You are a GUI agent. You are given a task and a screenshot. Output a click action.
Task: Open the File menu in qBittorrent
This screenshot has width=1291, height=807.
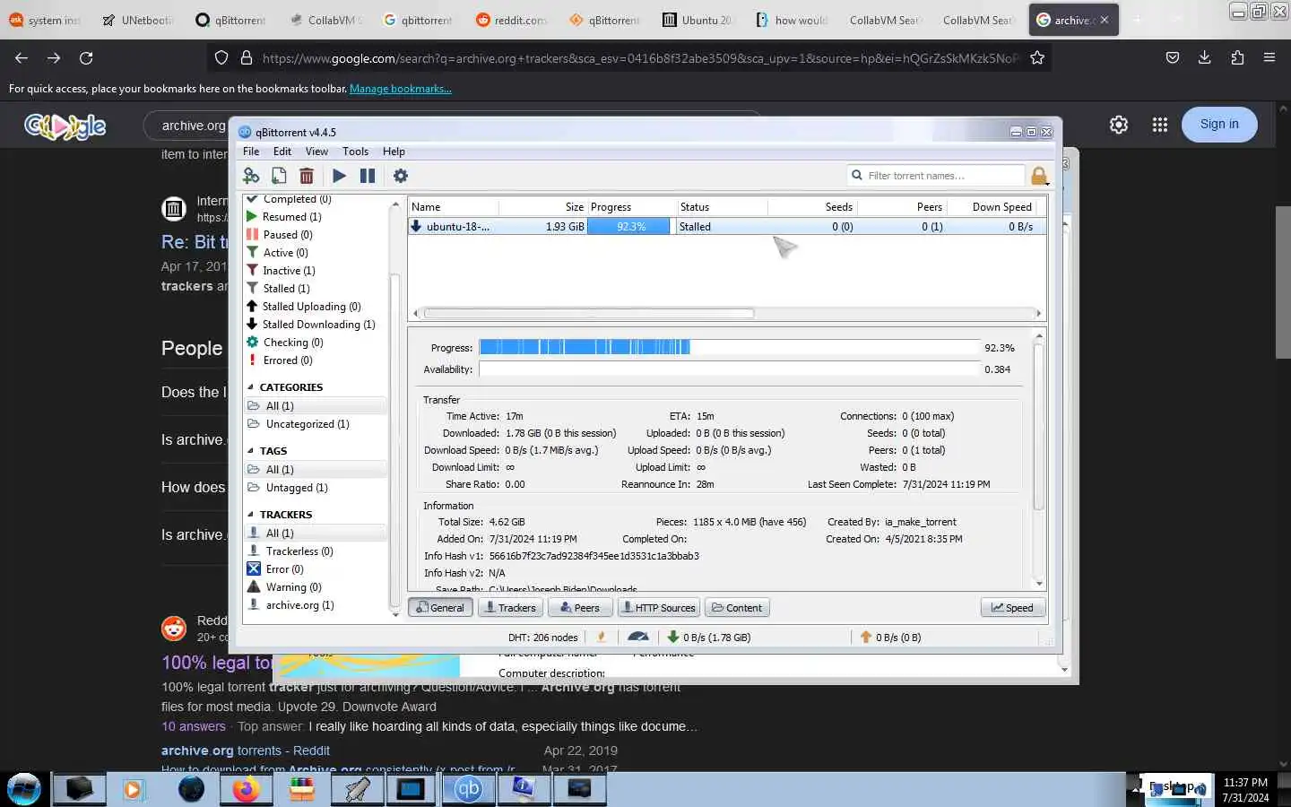251,152
